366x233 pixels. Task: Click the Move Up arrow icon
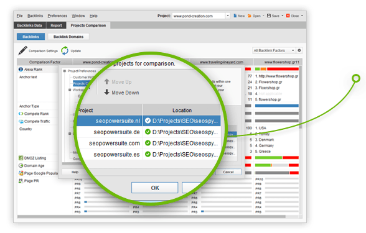coord(106,81)
